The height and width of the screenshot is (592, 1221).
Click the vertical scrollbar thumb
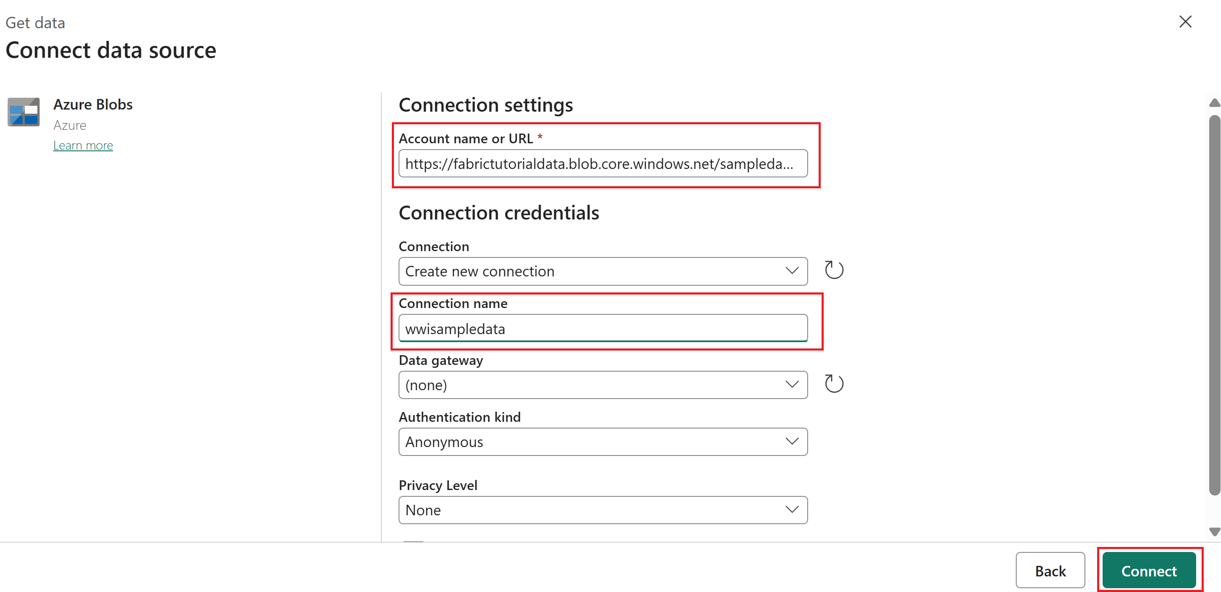click(1214, 305)
